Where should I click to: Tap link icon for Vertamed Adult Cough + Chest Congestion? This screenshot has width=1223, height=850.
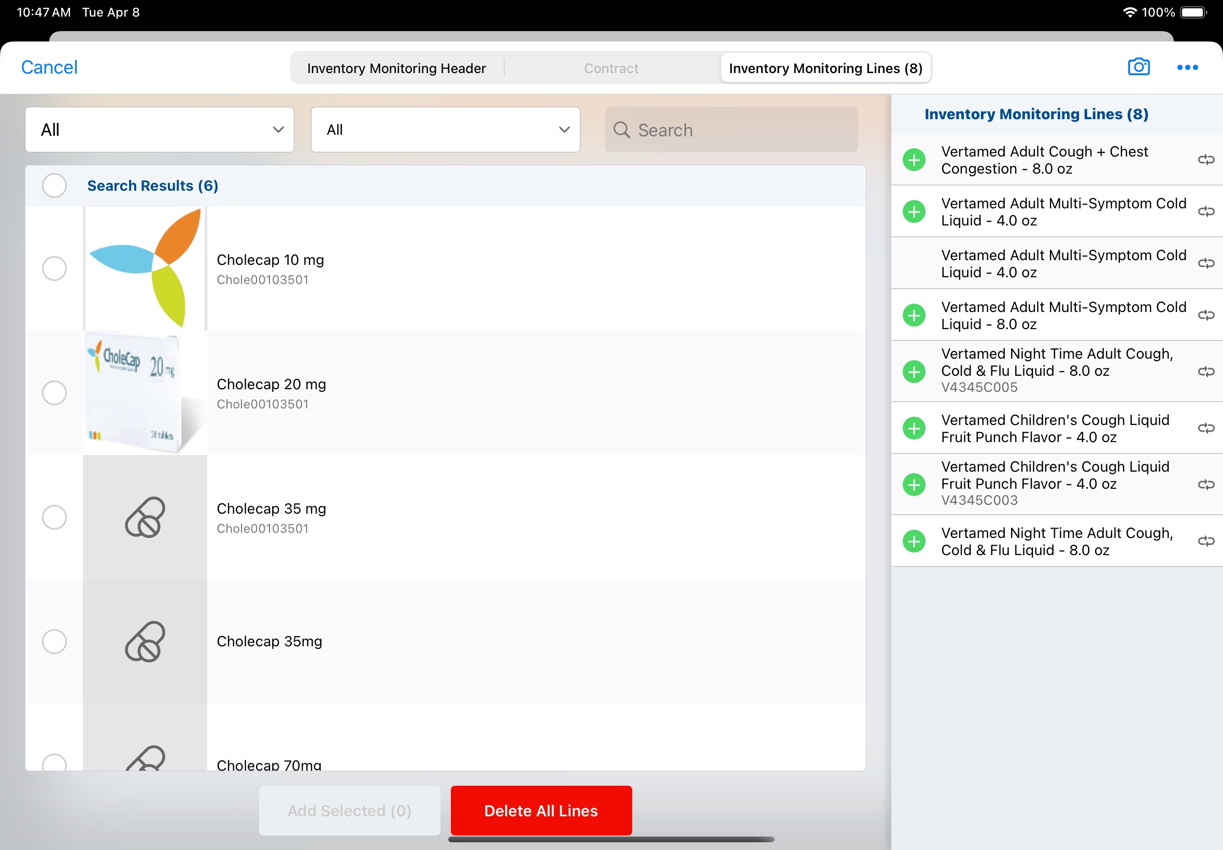[1205, 160]
